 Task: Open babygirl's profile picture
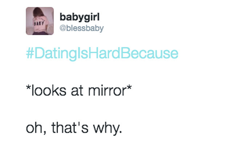coord(40,21)
